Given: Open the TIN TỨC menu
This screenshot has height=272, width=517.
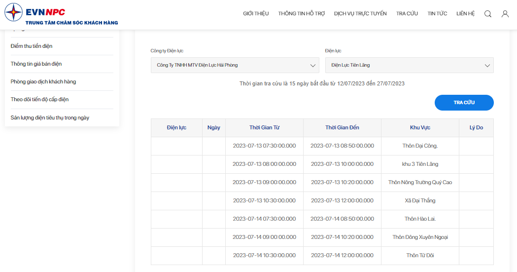Looking at the screenshot, I should 437,13.
